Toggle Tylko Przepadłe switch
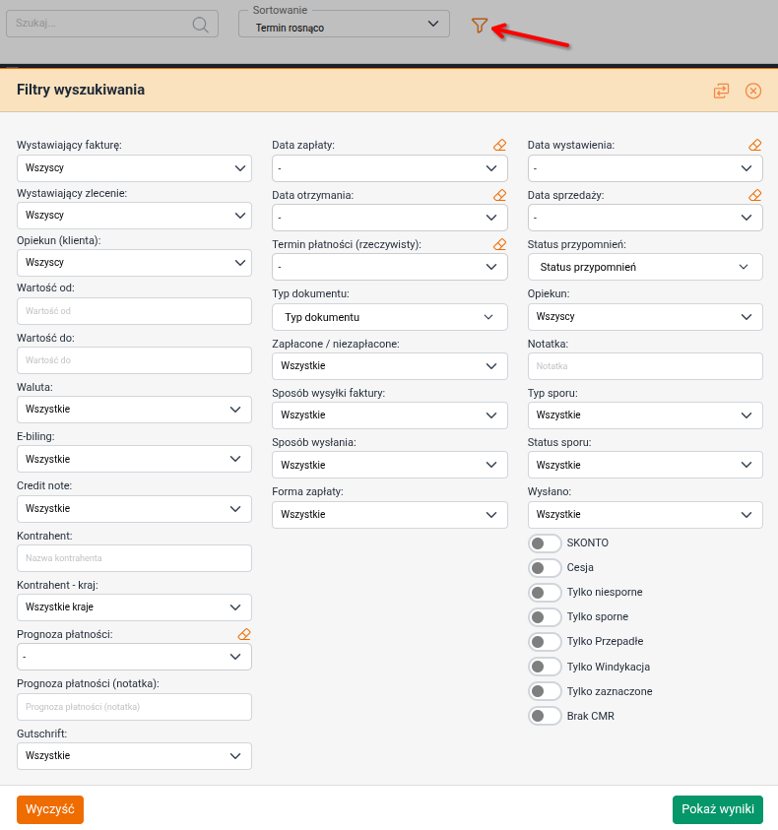Viewport: 778px width, 830px height. coord(545,642)
